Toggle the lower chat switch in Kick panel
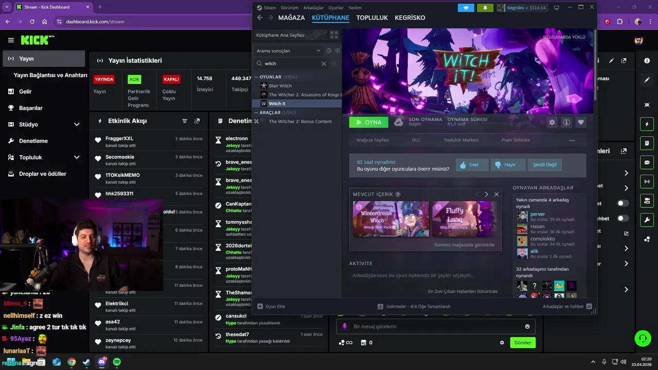 pyautogui.click(x=623, y=218)
